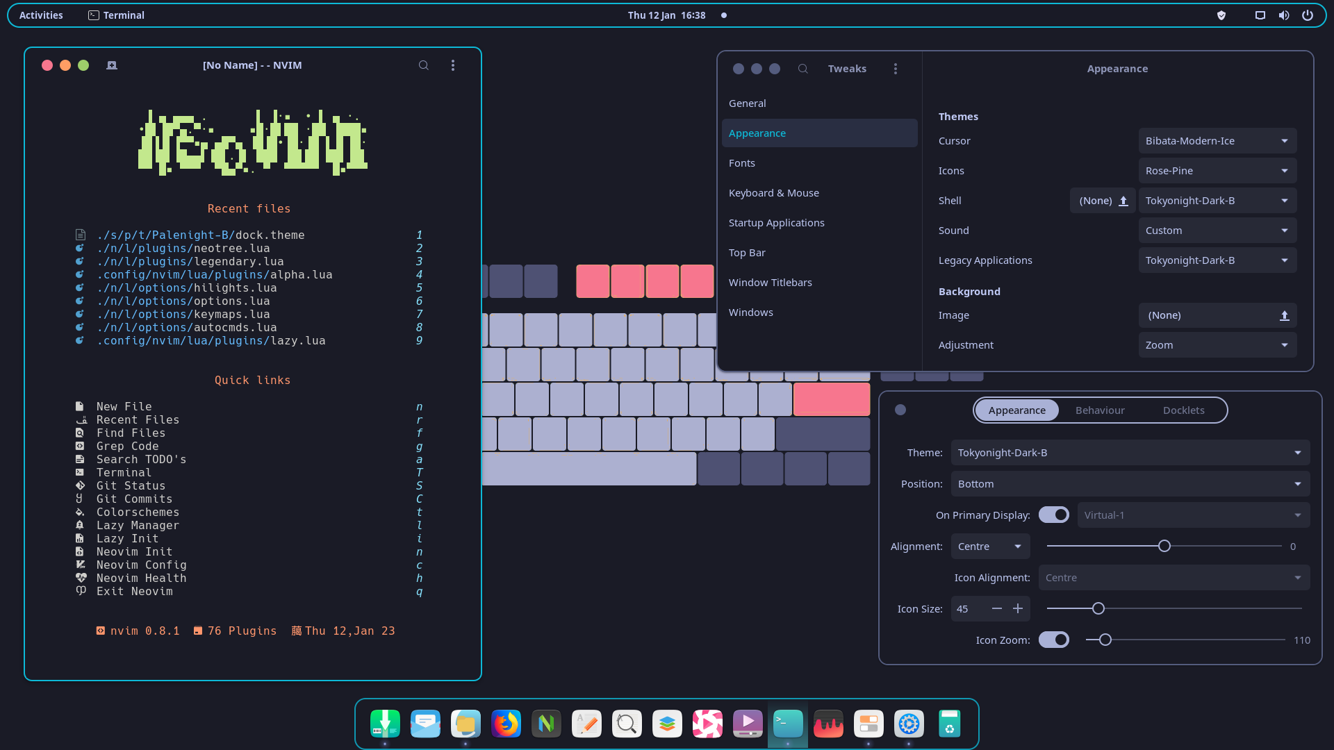
Task: Switch to the Docklets tab
Action: pyautogui.click(x=1183, y=410)
